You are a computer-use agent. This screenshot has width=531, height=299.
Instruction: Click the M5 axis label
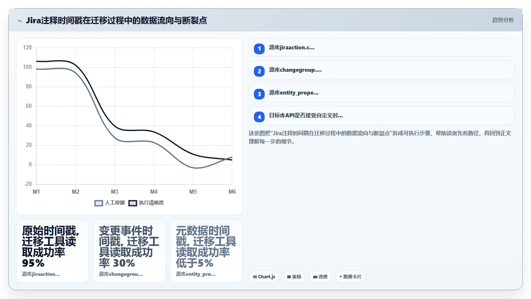pos(193,192)
